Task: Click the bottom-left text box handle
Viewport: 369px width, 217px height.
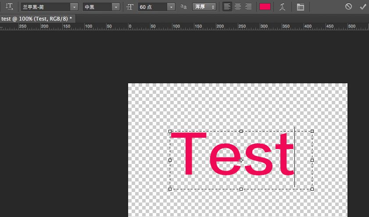Action: pos(170,189)
